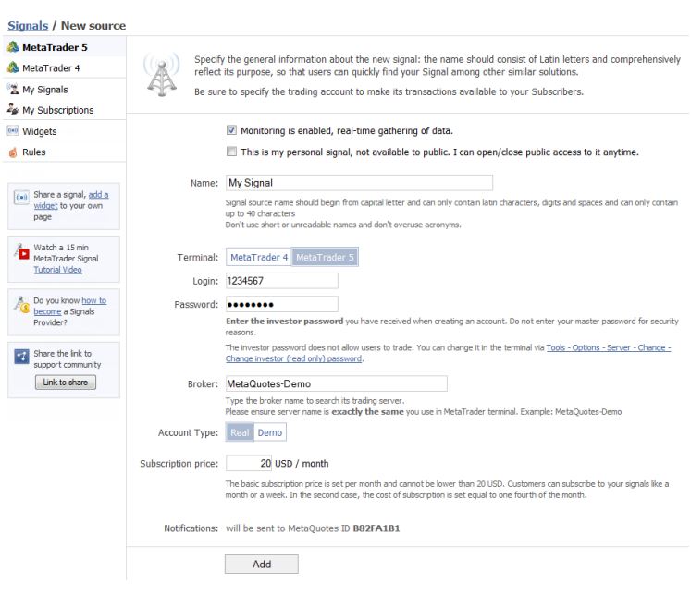This screenshot has height=595, width=691.
Task: Follow the Signals breadcrumb link
Action: (28, 26)
